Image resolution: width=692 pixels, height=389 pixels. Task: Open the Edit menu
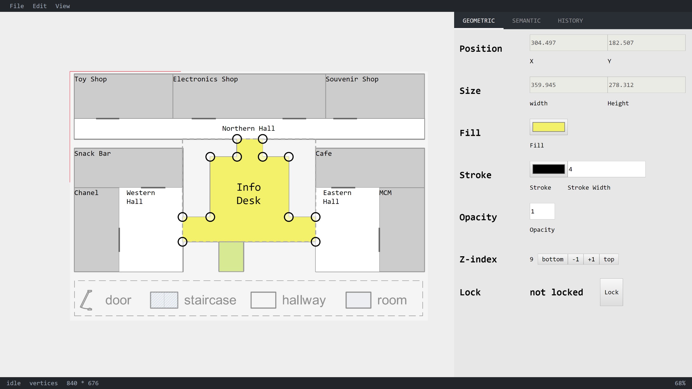pyautogui.click(x=39, y=6)
